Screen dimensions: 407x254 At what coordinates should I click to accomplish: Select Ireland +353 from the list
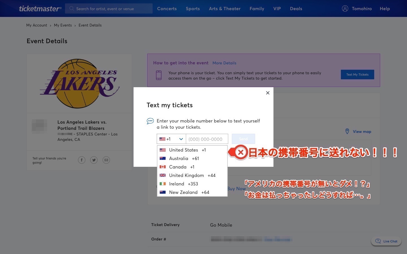pos(192,184)
